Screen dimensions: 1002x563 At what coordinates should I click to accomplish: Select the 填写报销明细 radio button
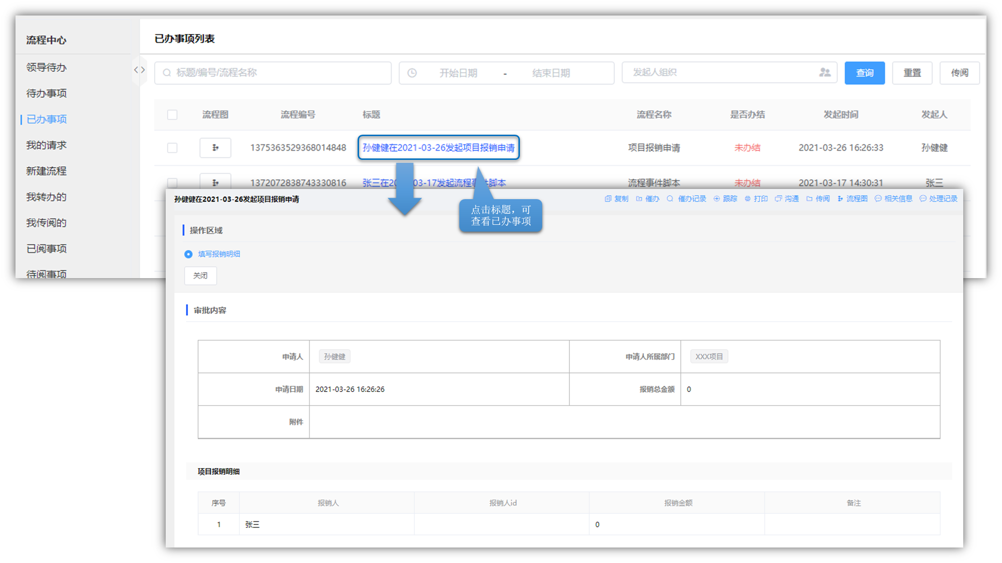click(188, 254)
